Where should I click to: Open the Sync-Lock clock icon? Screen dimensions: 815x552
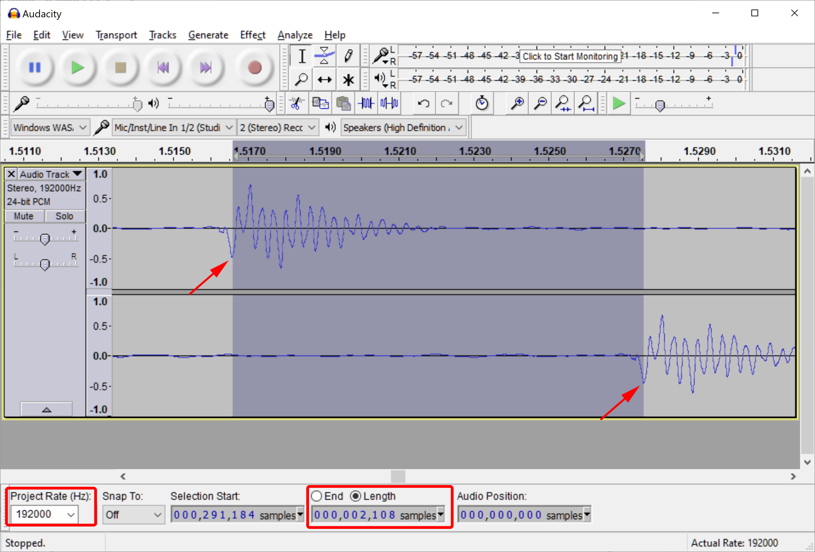pyautogui.click(x=482, y=103)
